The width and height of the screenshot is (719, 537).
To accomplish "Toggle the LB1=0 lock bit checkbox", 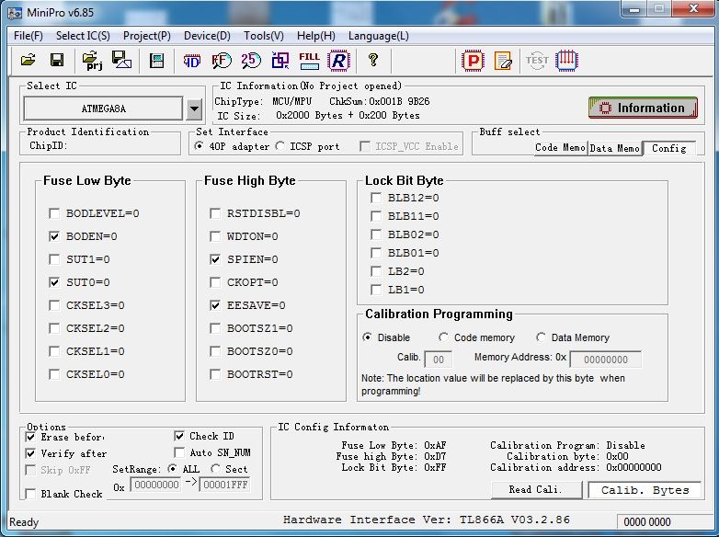I will pos(376,290).
